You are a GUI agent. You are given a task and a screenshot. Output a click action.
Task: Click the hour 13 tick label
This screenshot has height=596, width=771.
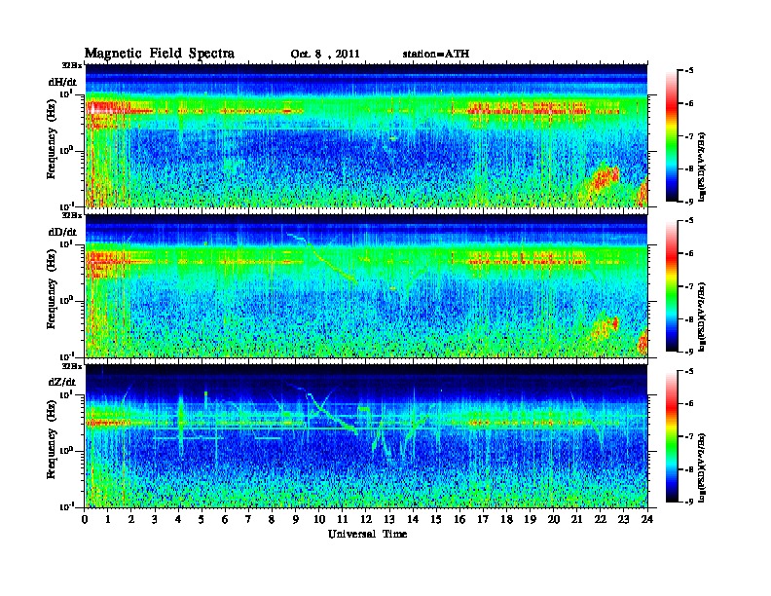coord(389,519)
